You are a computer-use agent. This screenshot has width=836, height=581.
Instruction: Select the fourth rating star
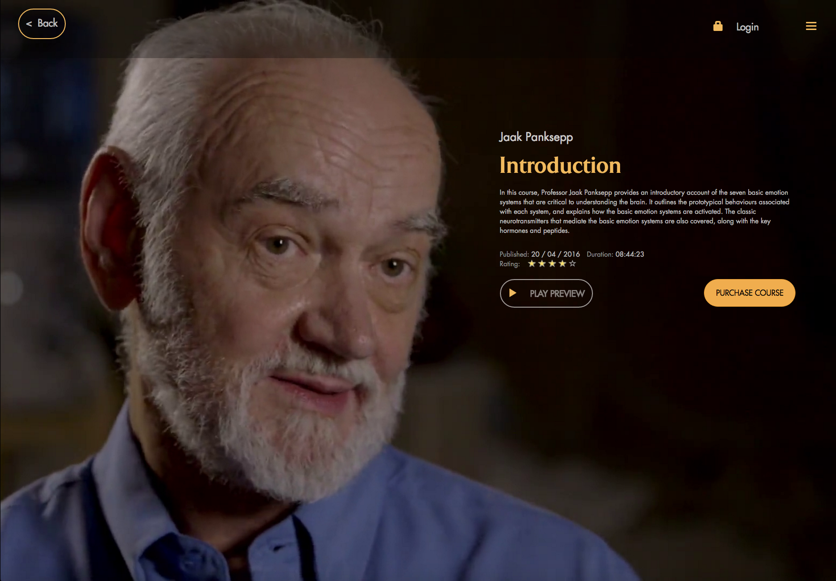(x=562, y=264)
